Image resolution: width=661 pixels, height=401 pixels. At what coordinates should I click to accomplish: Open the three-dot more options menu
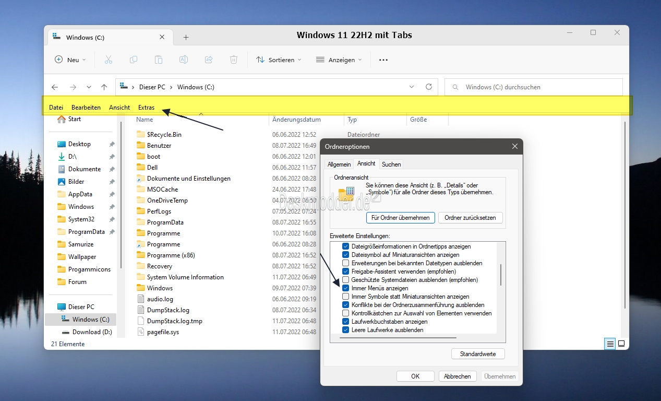383,60
